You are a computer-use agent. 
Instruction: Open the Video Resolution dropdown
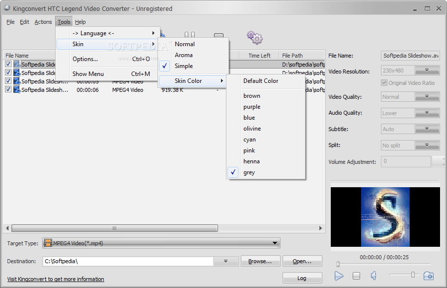pos(427,70)
